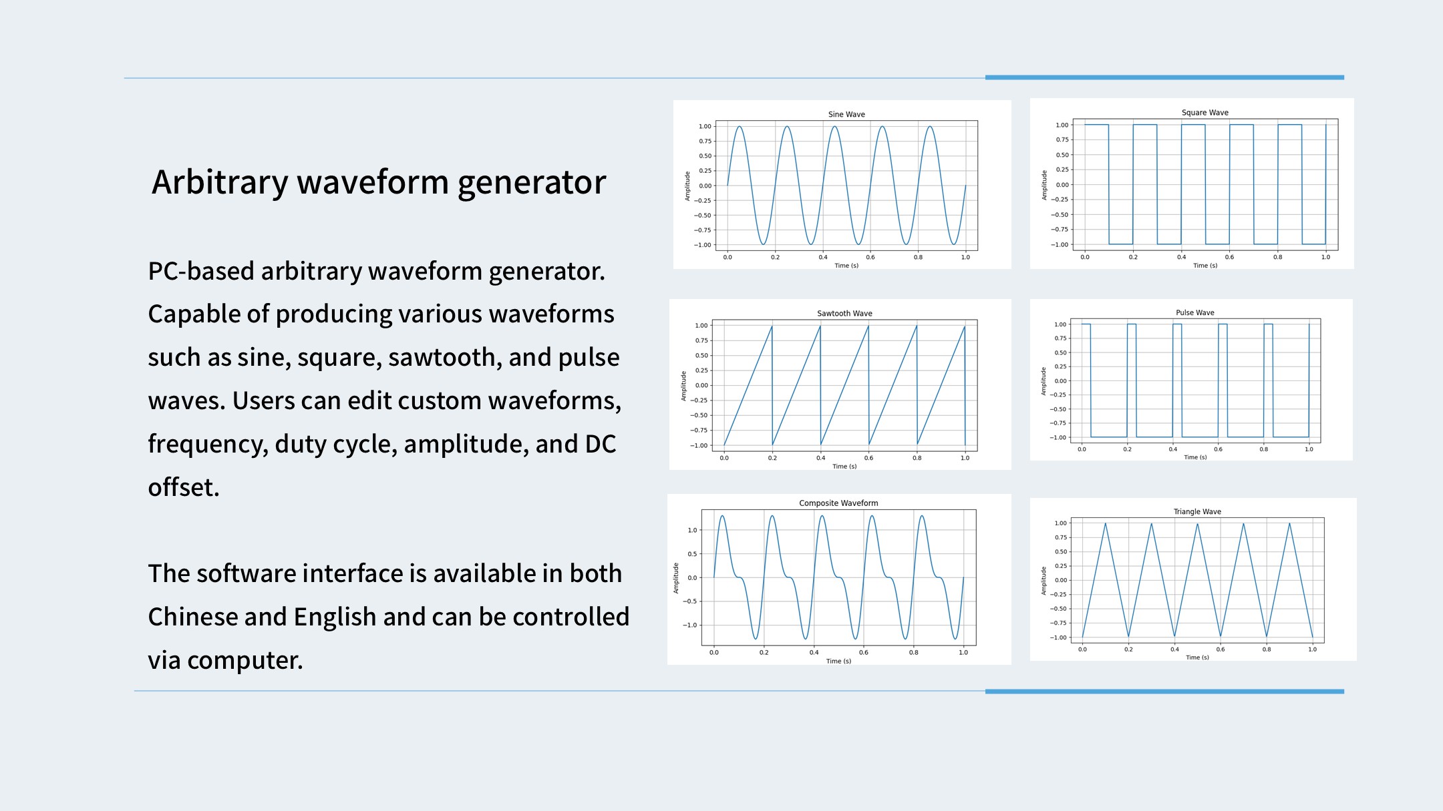This screenshot has width=1443, height=811.
Task: Select the Pulse Wave plot
Action: (1191, 380)
